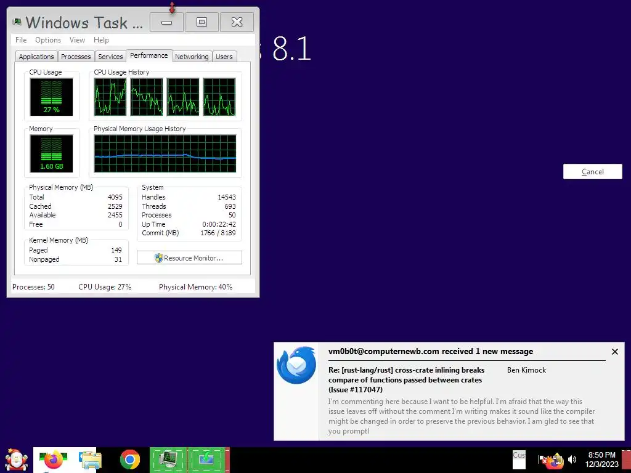Viewport: 631px width, 473px height.
Task: Click the 'Cus' toolbar label in the taskbar
Action: [519, 455]
